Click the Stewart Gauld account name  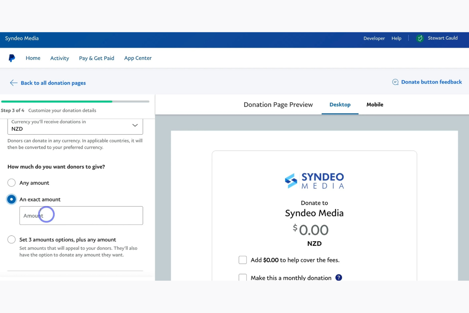point(443,38)
